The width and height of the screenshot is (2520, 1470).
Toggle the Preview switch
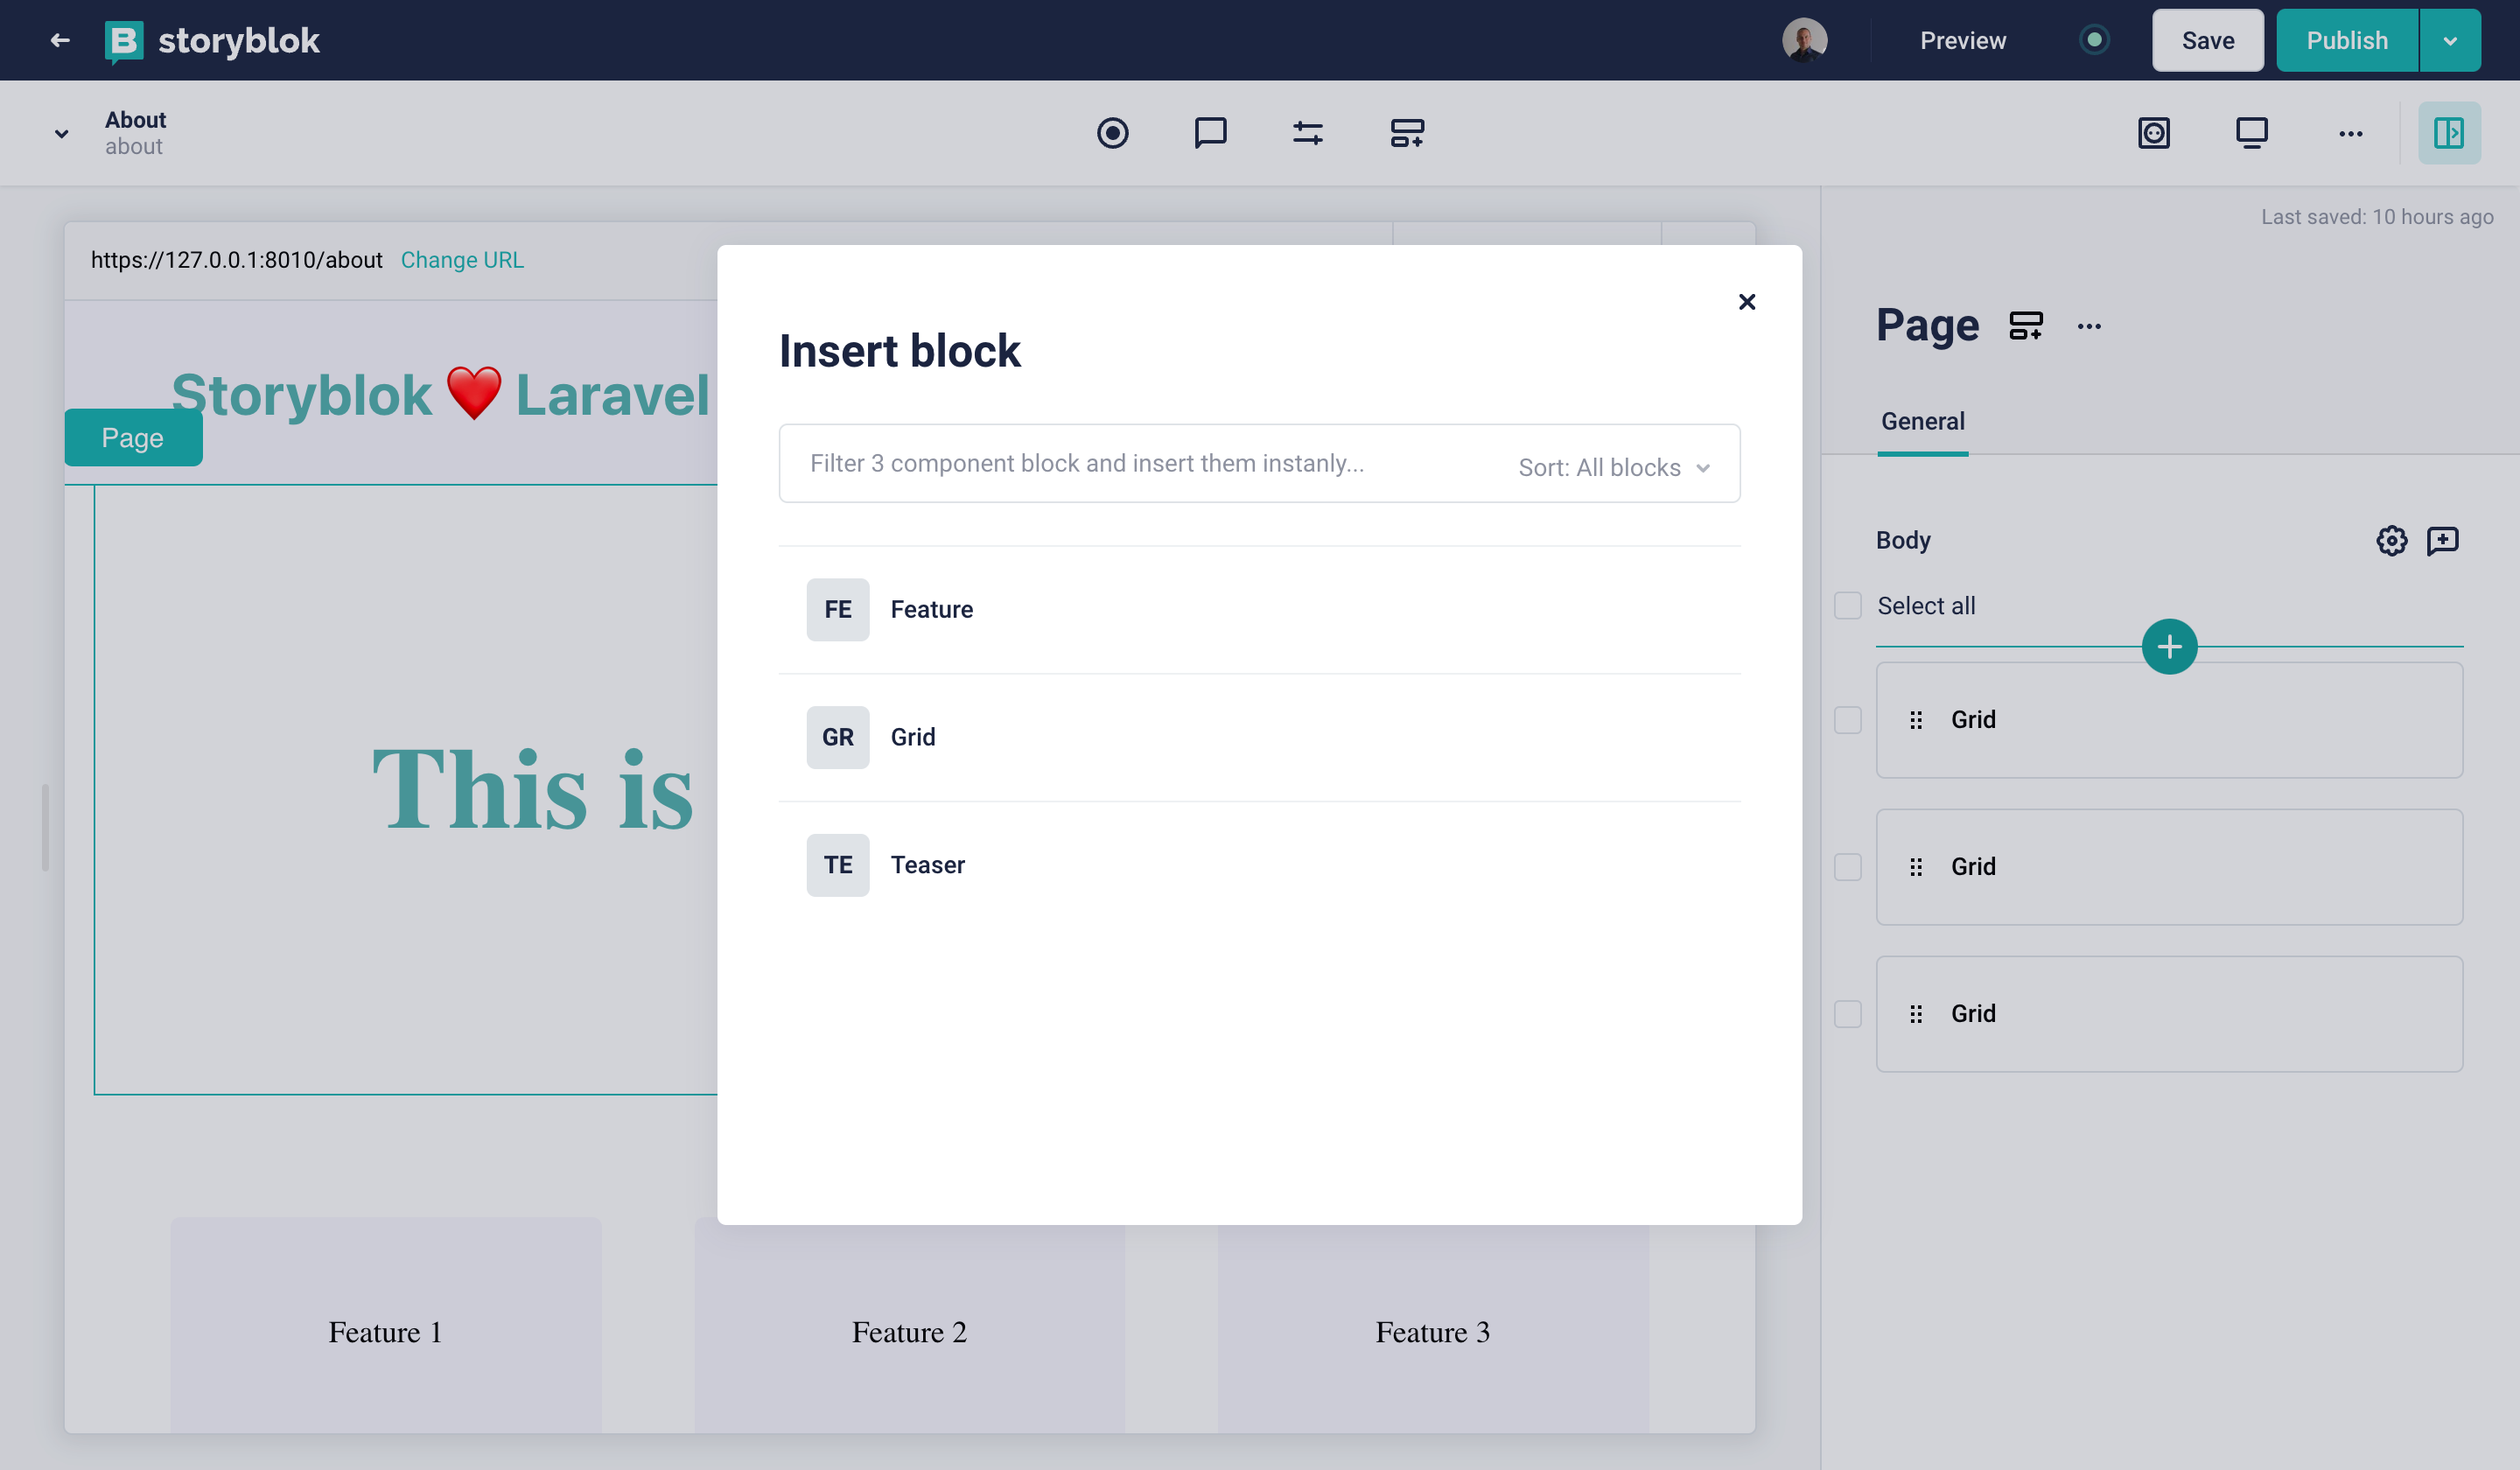pyautogui.click(x=2094, y=40)
